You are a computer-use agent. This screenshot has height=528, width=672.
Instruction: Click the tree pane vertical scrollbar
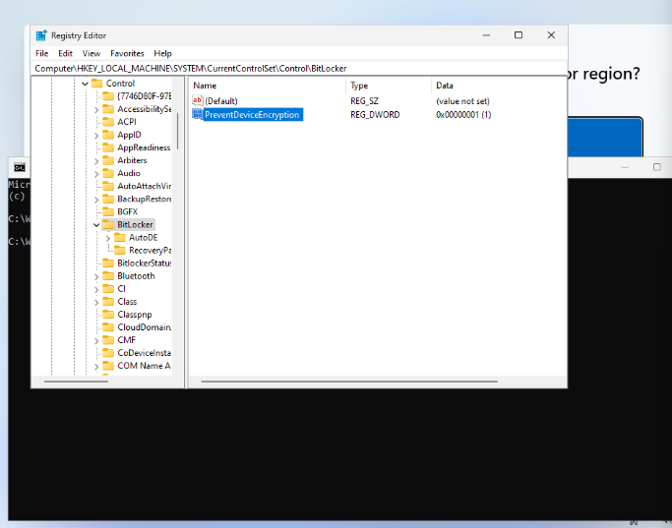coord(177,131)
